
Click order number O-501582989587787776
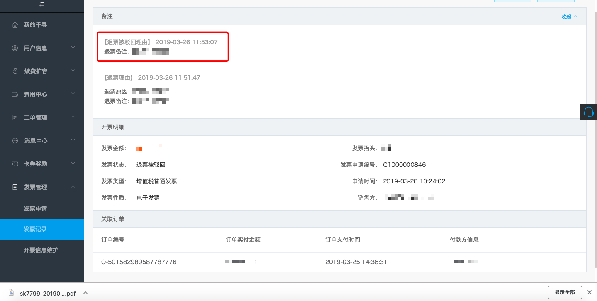coord(139,262)
